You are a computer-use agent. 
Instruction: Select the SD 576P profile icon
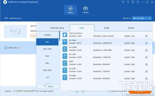tap(65, 70)
